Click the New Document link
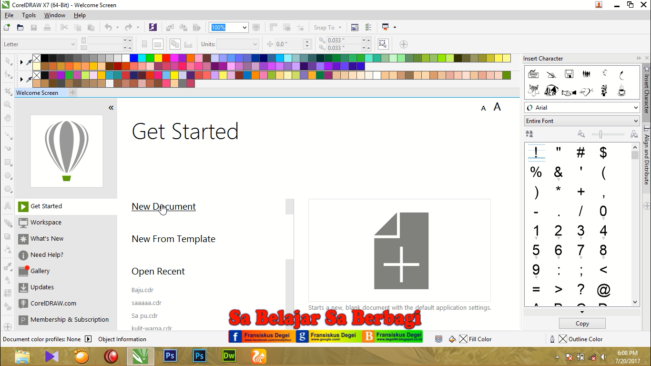 point(163,206)
